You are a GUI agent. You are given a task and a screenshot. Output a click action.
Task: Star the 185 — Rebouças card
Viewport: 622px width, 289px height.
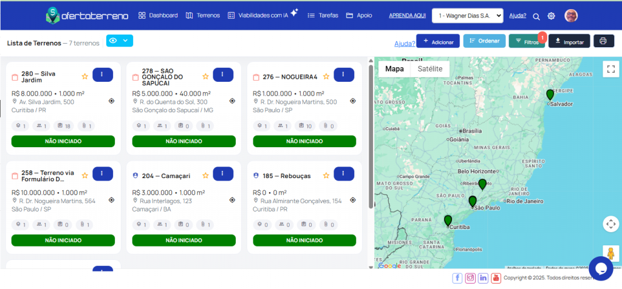click(x=326, y=176)
